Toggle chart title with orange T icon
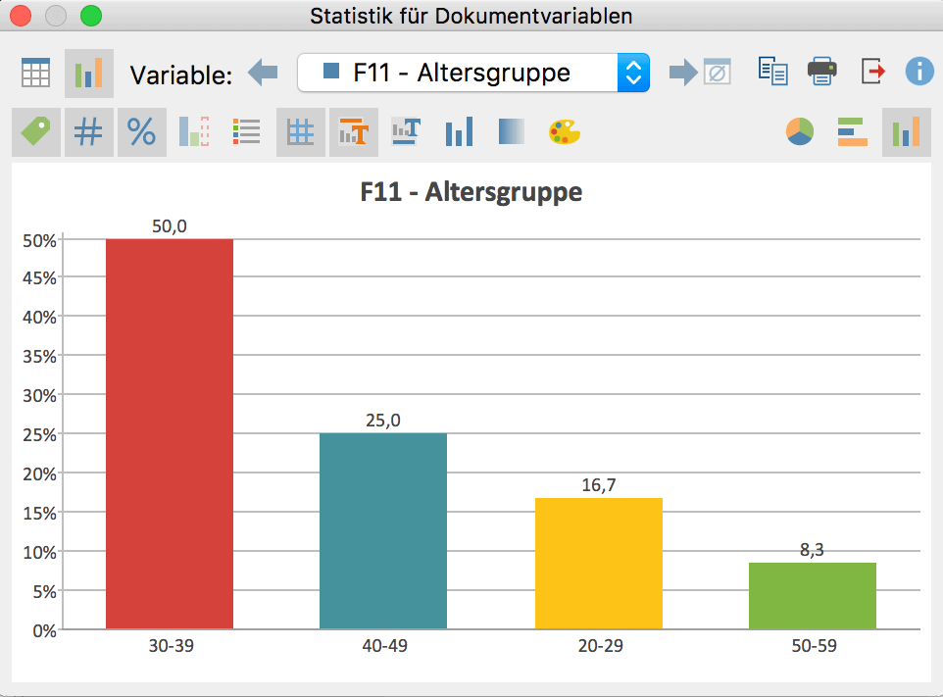This screenshot has height=697, width=943. [354, 132]
